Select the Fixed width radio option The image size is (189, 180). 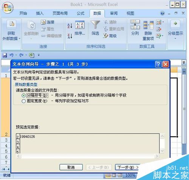coord(23,101)
